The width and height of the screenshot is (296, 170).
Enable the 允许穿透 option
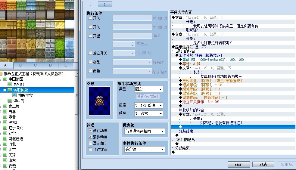[x=90, y=150]
